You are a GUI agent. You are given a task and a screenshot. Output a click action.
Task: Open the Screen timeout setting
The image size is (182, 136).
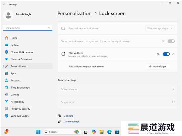[x=118, y=89]
